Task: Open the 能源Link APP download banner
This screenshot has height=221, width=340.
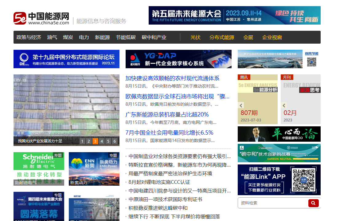Action: click(279, 180)
